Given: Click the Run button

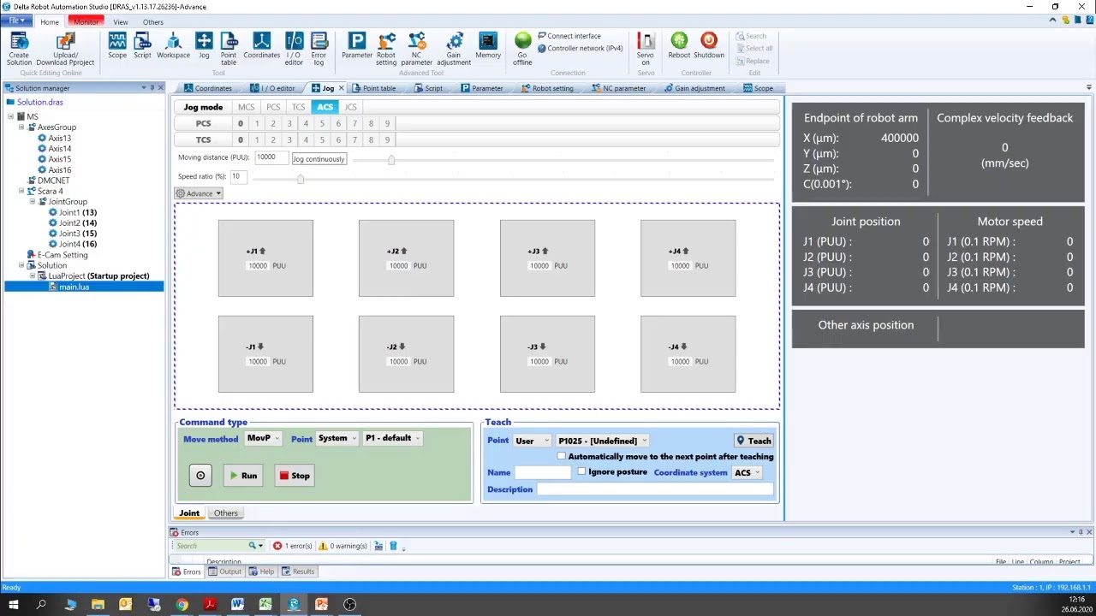Looking at the screenshot, I should pyautogui.click(x=243, y=476).
